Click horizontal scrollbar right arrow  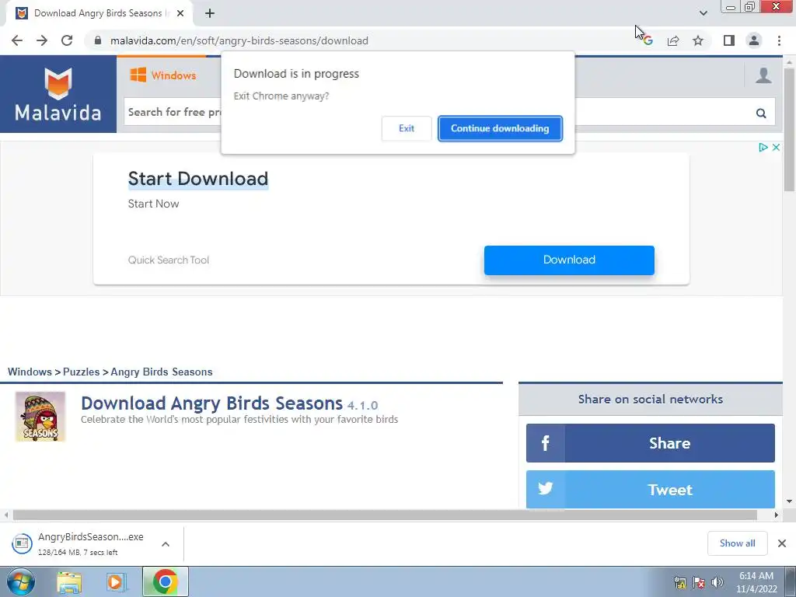tap(777, 515)
